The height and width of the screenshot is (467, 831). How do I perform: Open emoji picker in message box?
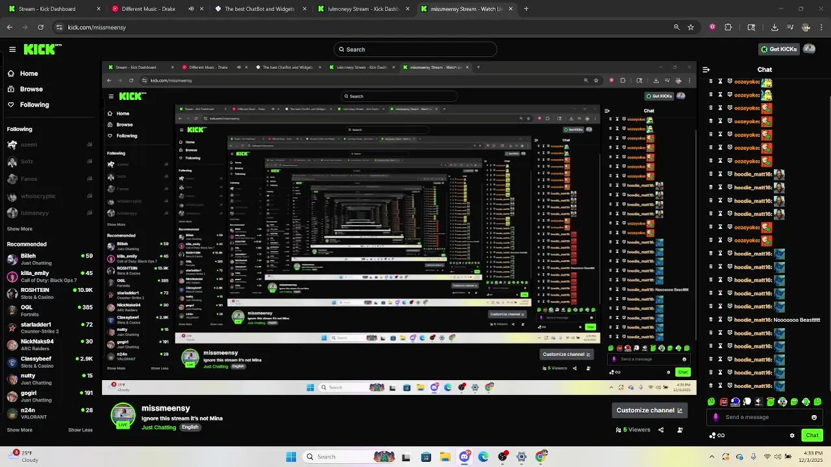click(x=814, y=417)
